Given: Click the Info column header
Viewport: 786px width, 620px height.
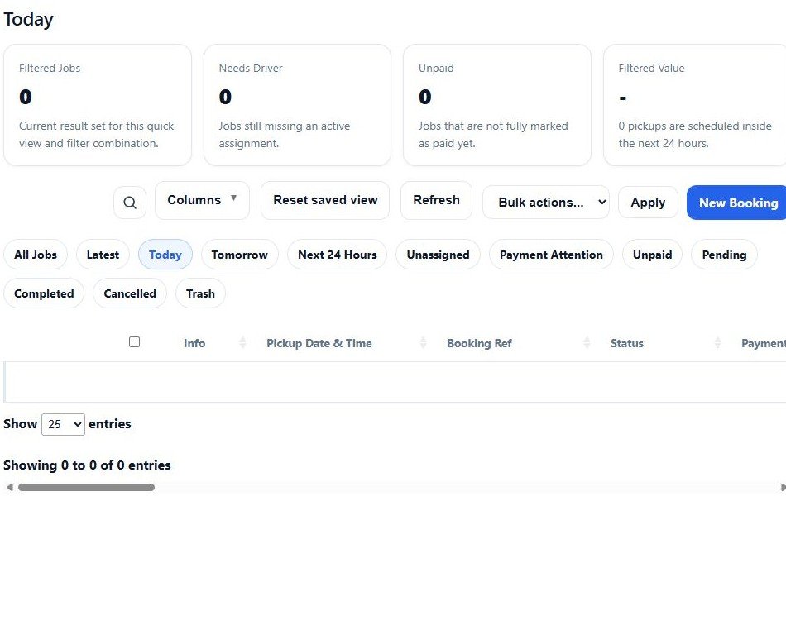Looking at the screenshot, I should click(x=194, y=343).
